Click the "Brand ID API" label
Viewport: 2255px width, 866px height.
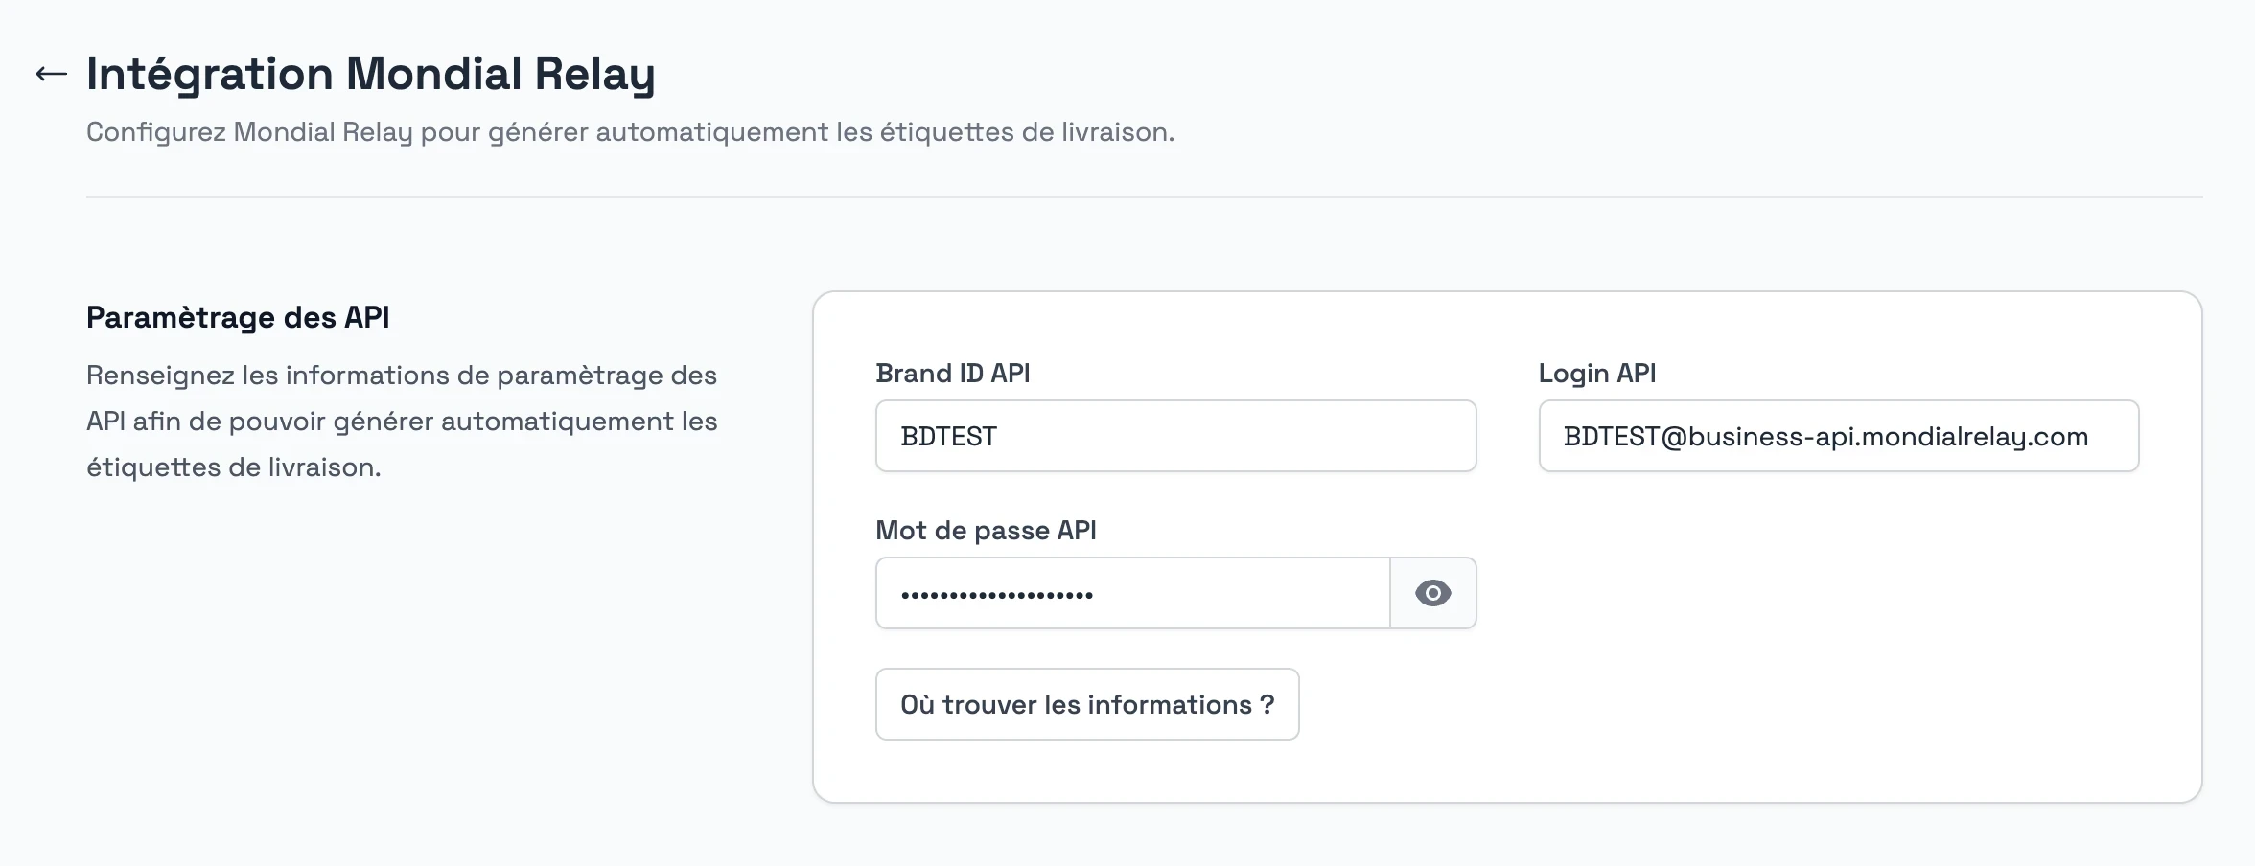point(952,373)
